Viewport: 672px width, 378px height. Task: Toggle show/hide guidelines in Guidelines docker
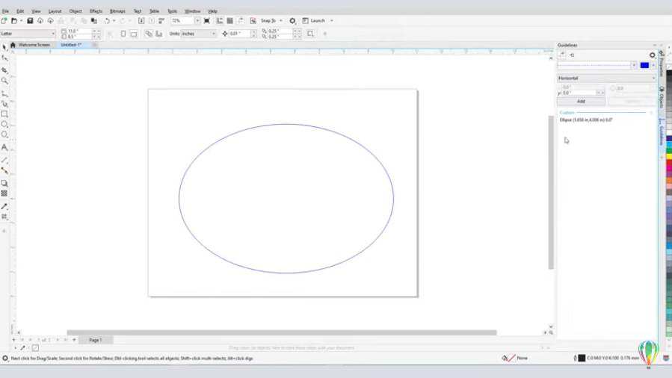pyautogui.click(x=562, y=55)
